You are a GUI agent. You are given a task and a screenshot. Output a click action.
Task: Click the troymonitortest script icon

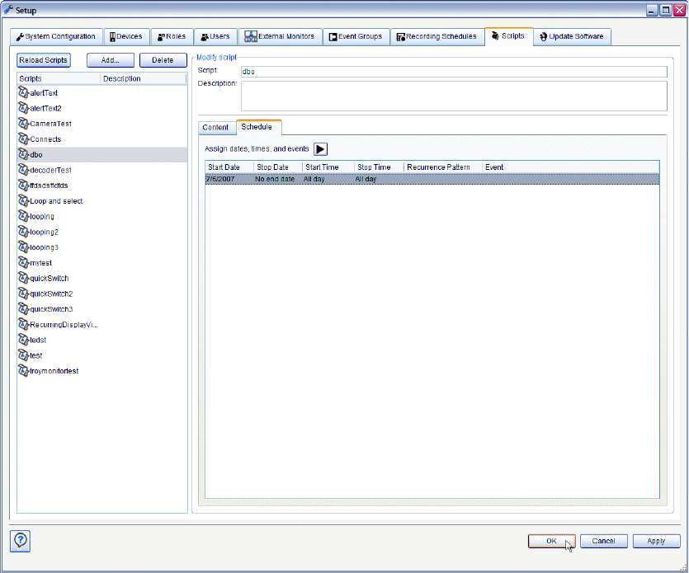[23, 371]
